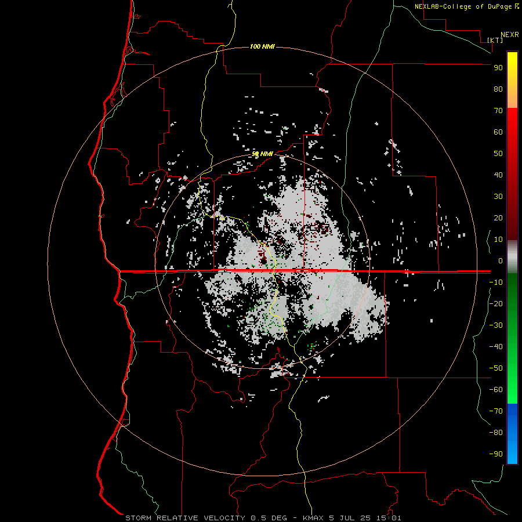The height and width of the screenshot is (522, 522).
Task: Click the 60 value on velocity scale
Action: 498,132
